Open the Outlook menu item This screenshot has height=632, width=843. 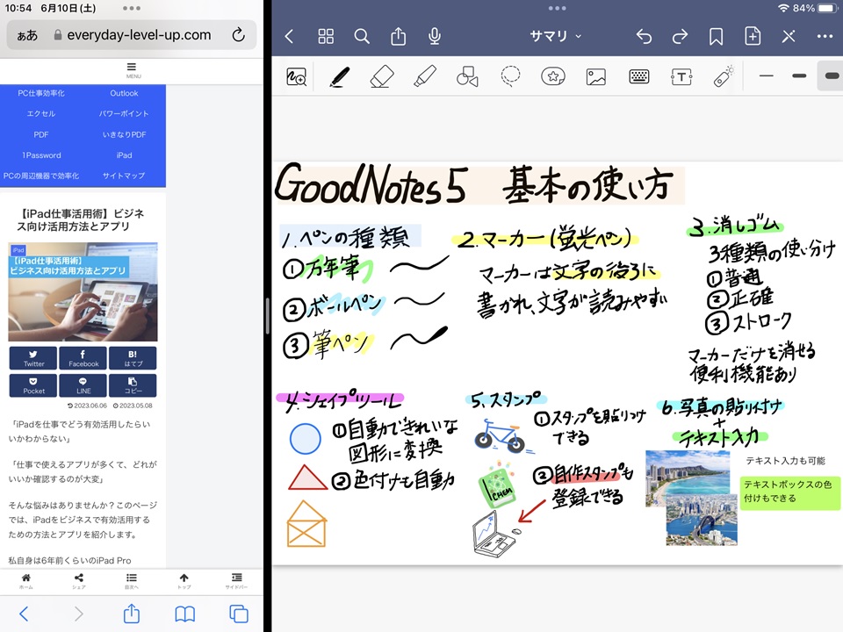[x=124, y=93]
